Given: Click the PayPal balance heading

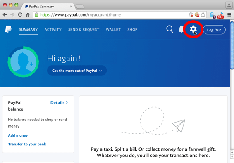Looking at the screenshot, I should coord(16,106).
